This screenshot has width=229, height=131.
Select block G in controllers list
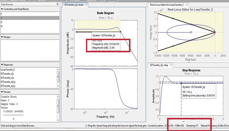2,22
